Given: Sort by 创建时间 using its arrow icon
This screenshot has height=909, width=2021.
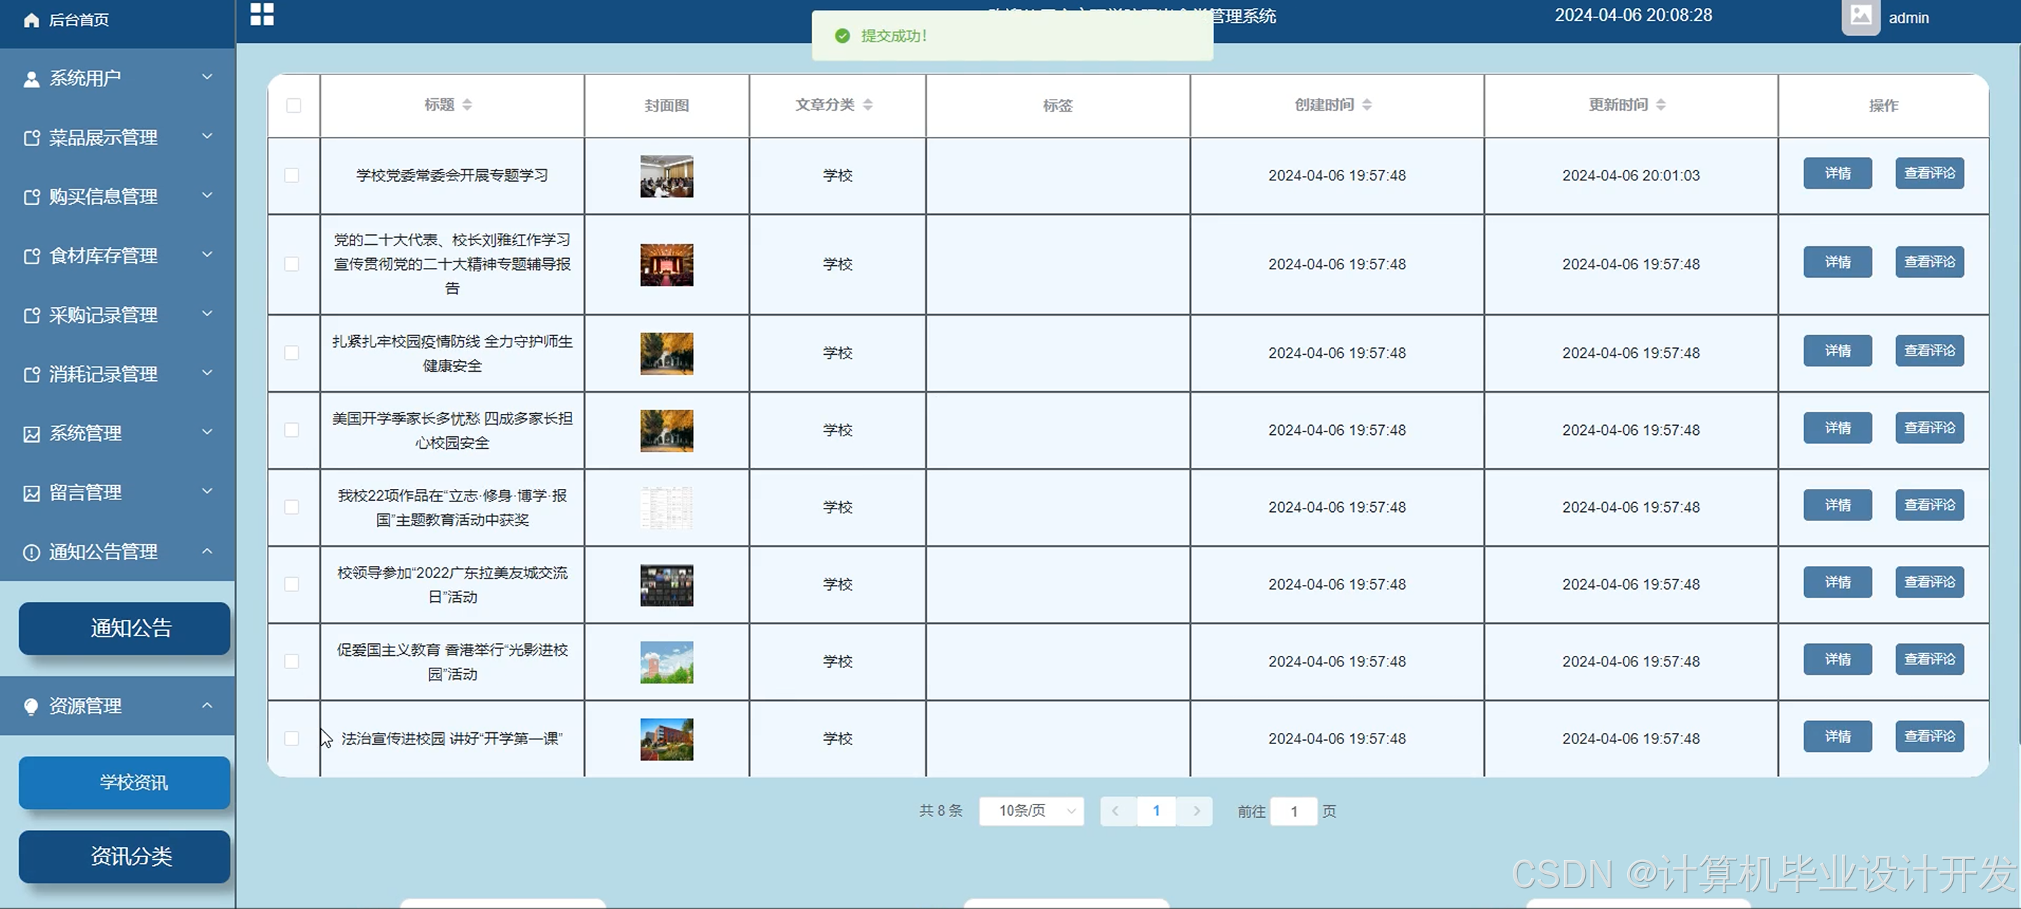Looking at the screenshot, I should (1367, 105).
